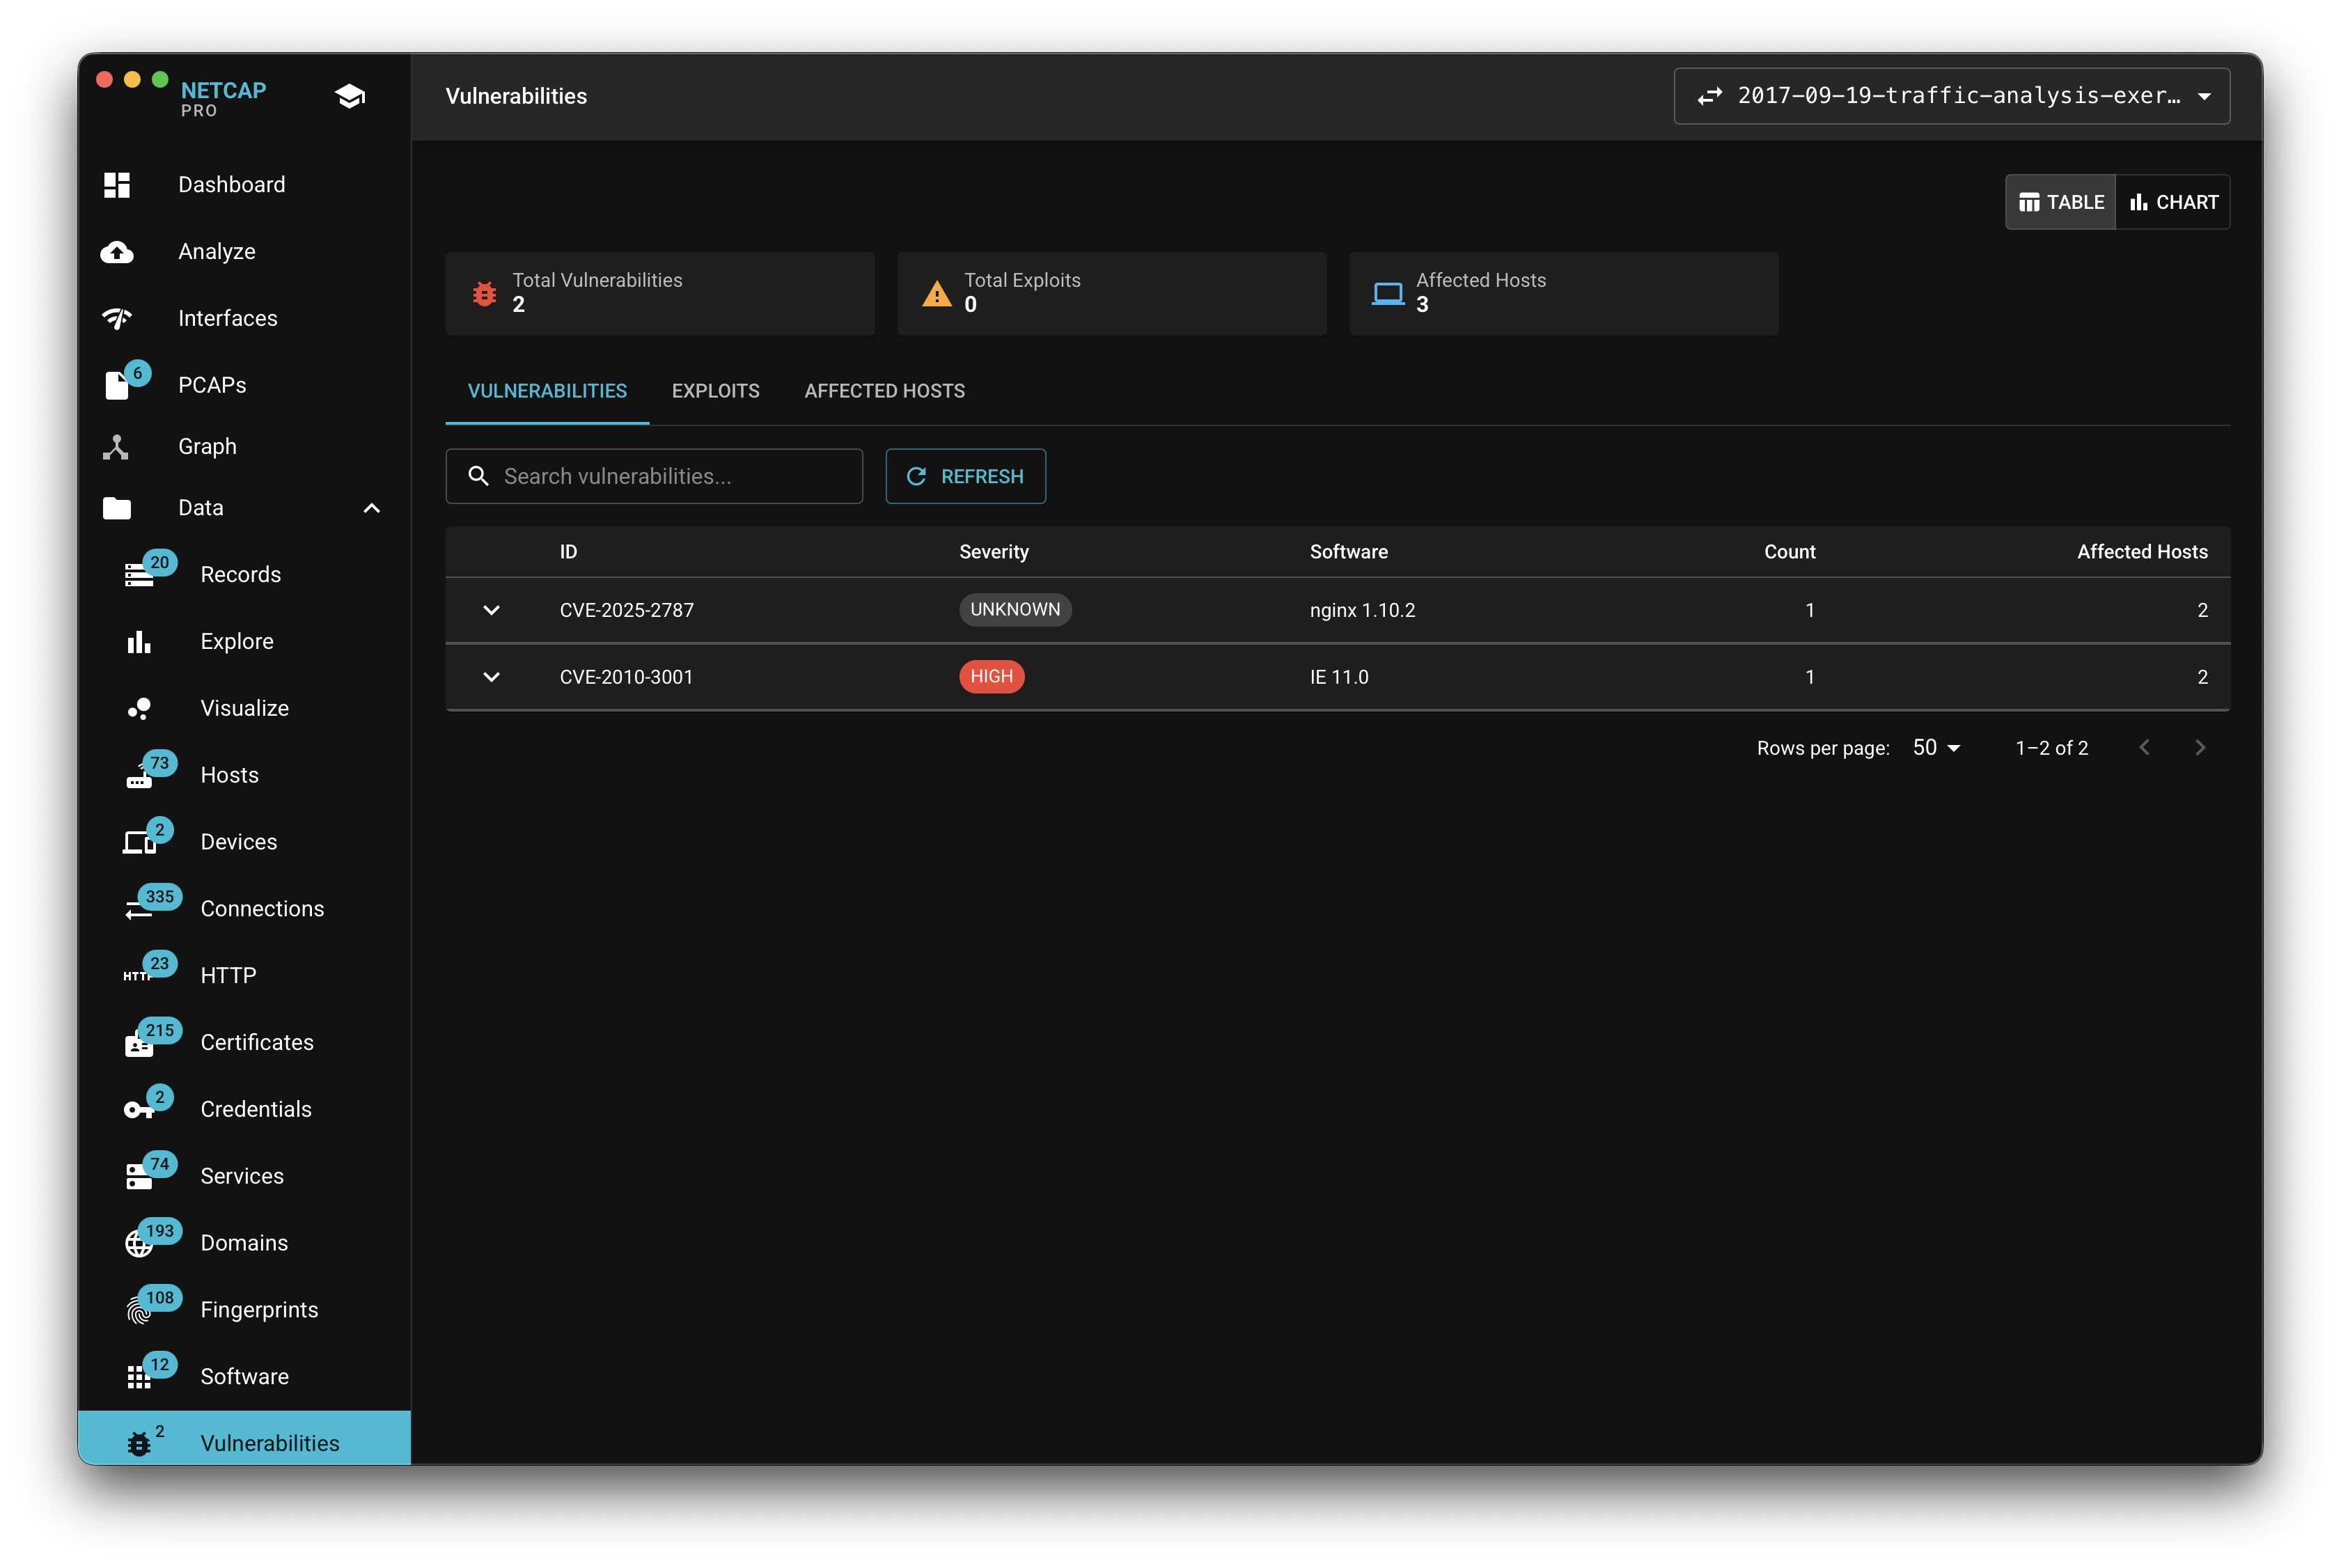2341x1568 pixels.
Task: Click the "1–2 of 2" pagination text
Action: 2051,748
